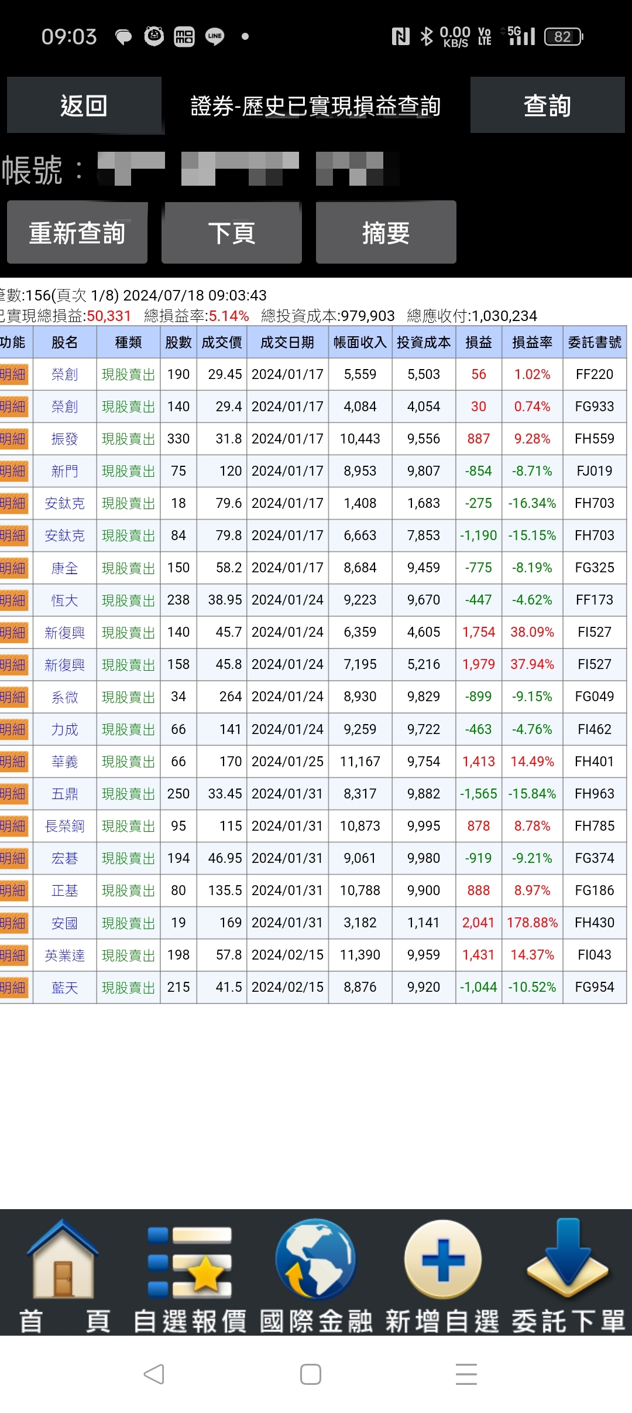
Task: Tap total realized profit 50,331
Action: coord(109,316)
